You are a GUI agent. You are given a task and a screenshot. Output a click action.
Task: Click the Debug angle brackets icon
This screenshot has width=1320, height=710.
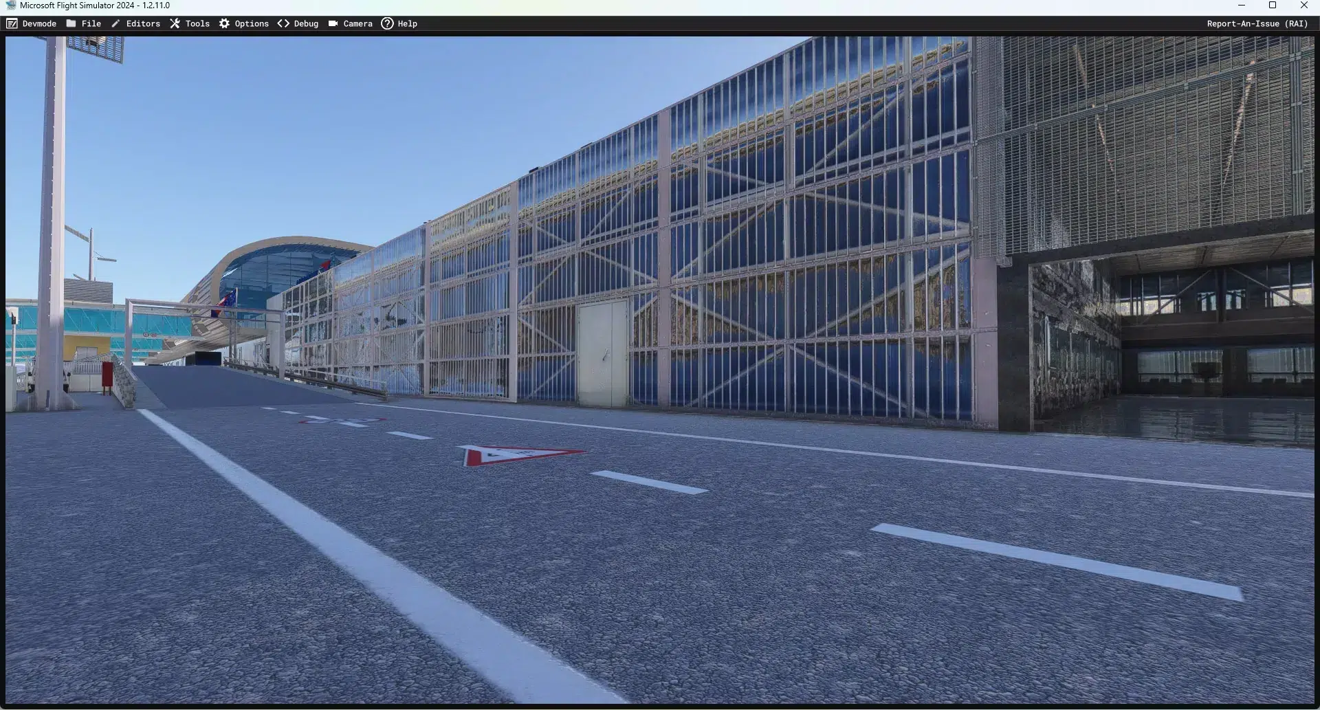[x=283, y=23]
